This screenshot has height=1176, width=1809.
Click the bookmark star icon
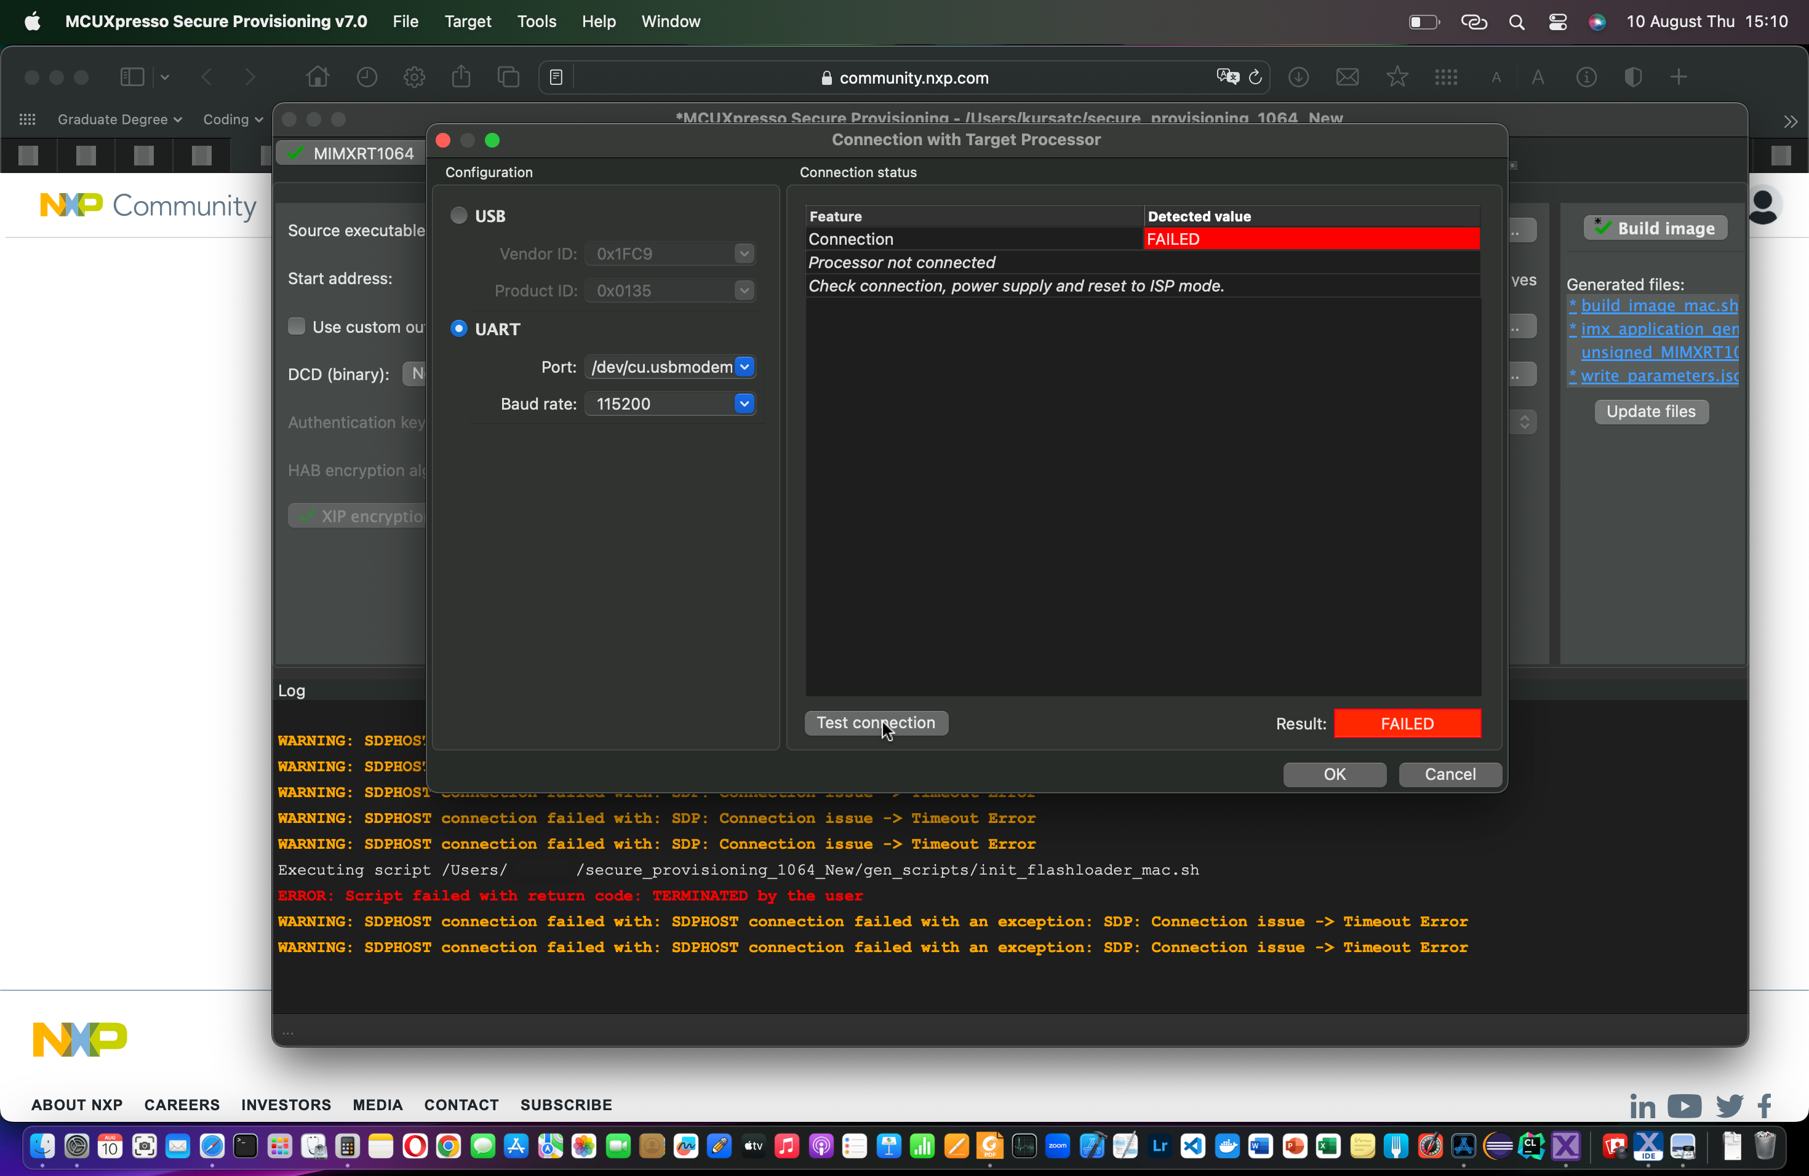click(x=1396, y=77)
